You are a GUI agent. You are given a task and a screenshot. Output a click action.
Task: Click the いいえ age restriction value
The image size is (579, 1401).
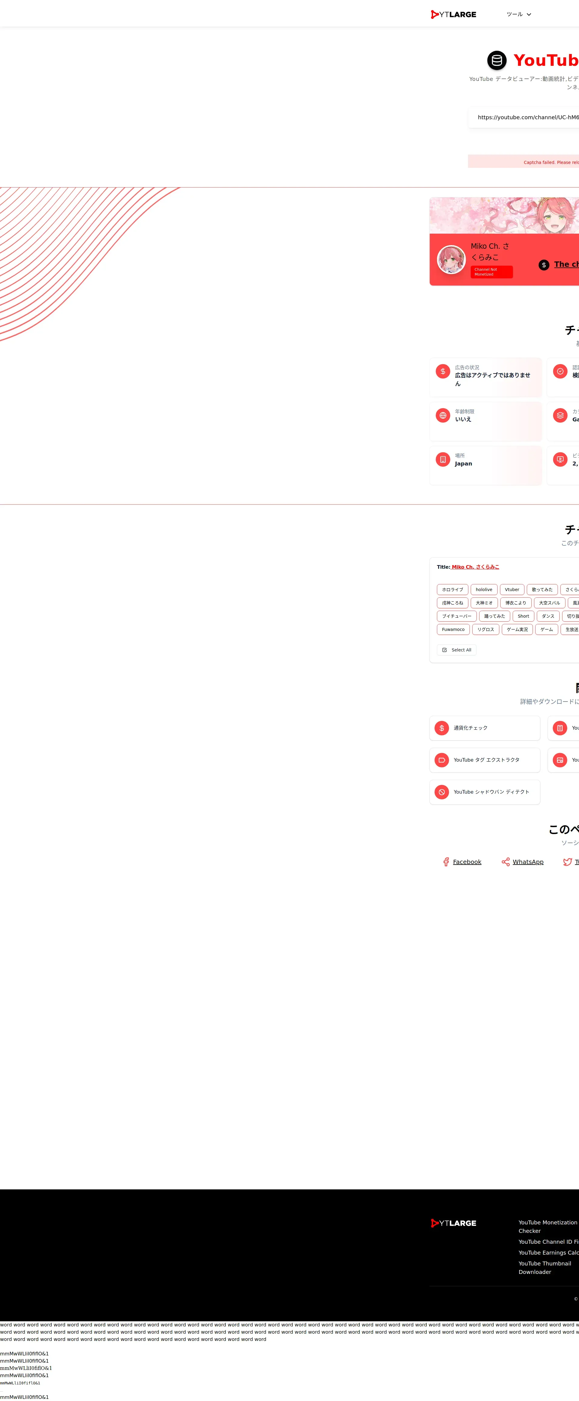[x=463, y=419]
